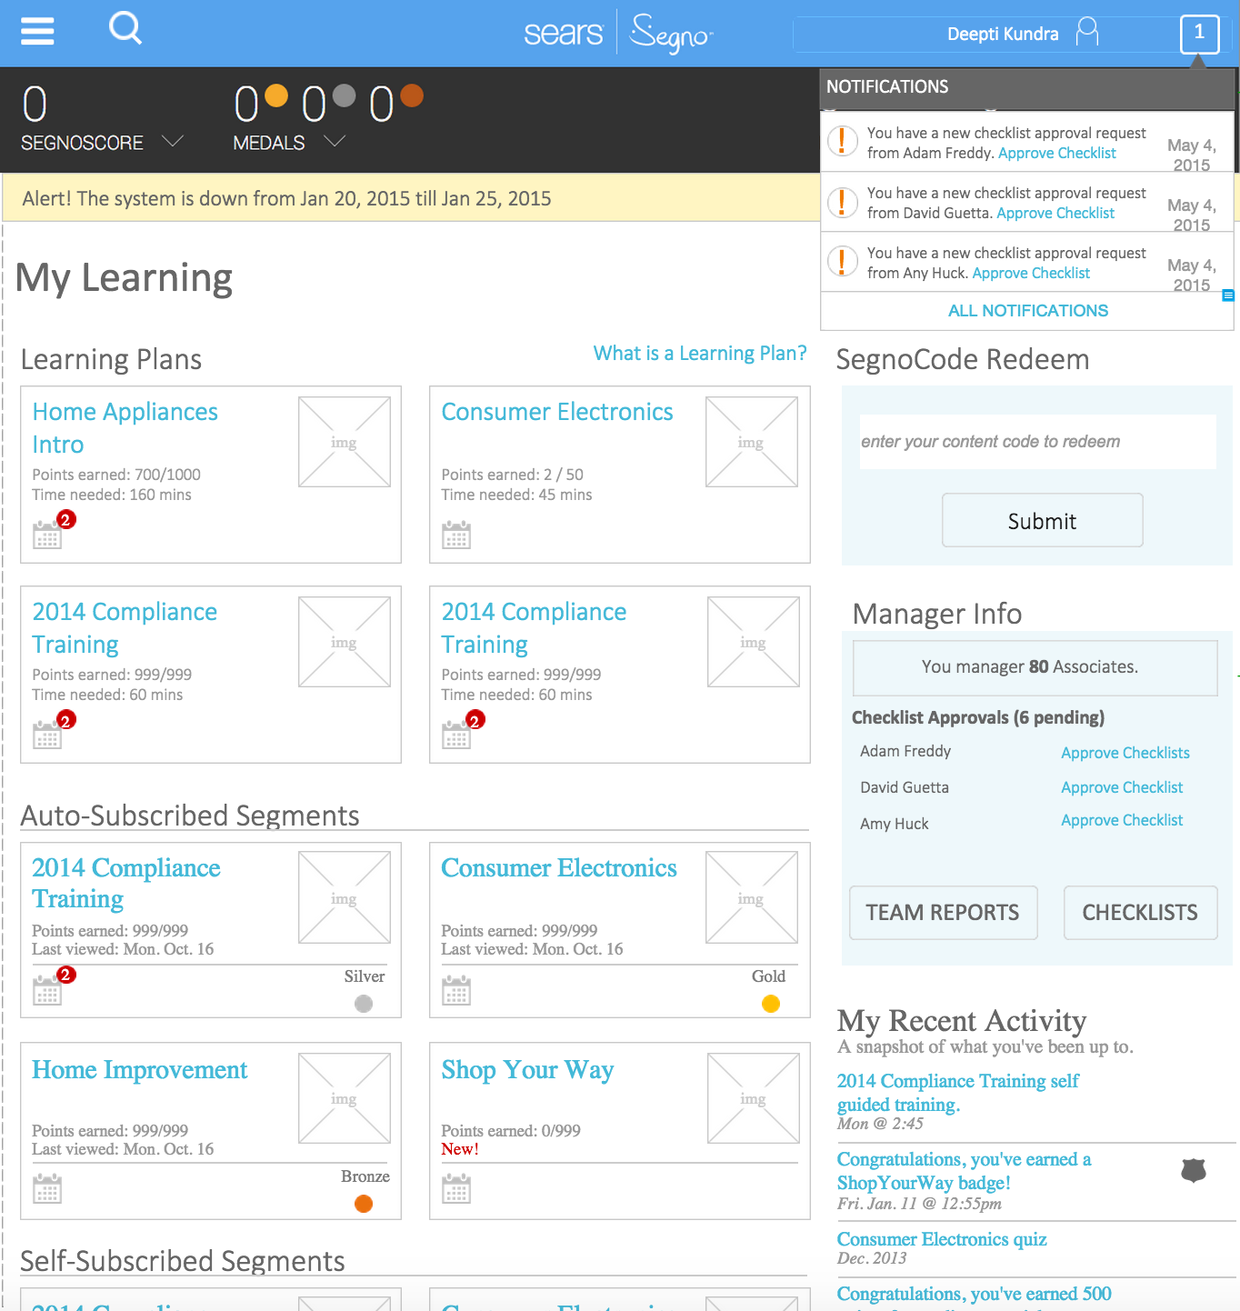Click the user profile icon beside Deepti Kundra
Image resolution: width=1240 pixels, height=1311 pixels.
[1086, 32]
